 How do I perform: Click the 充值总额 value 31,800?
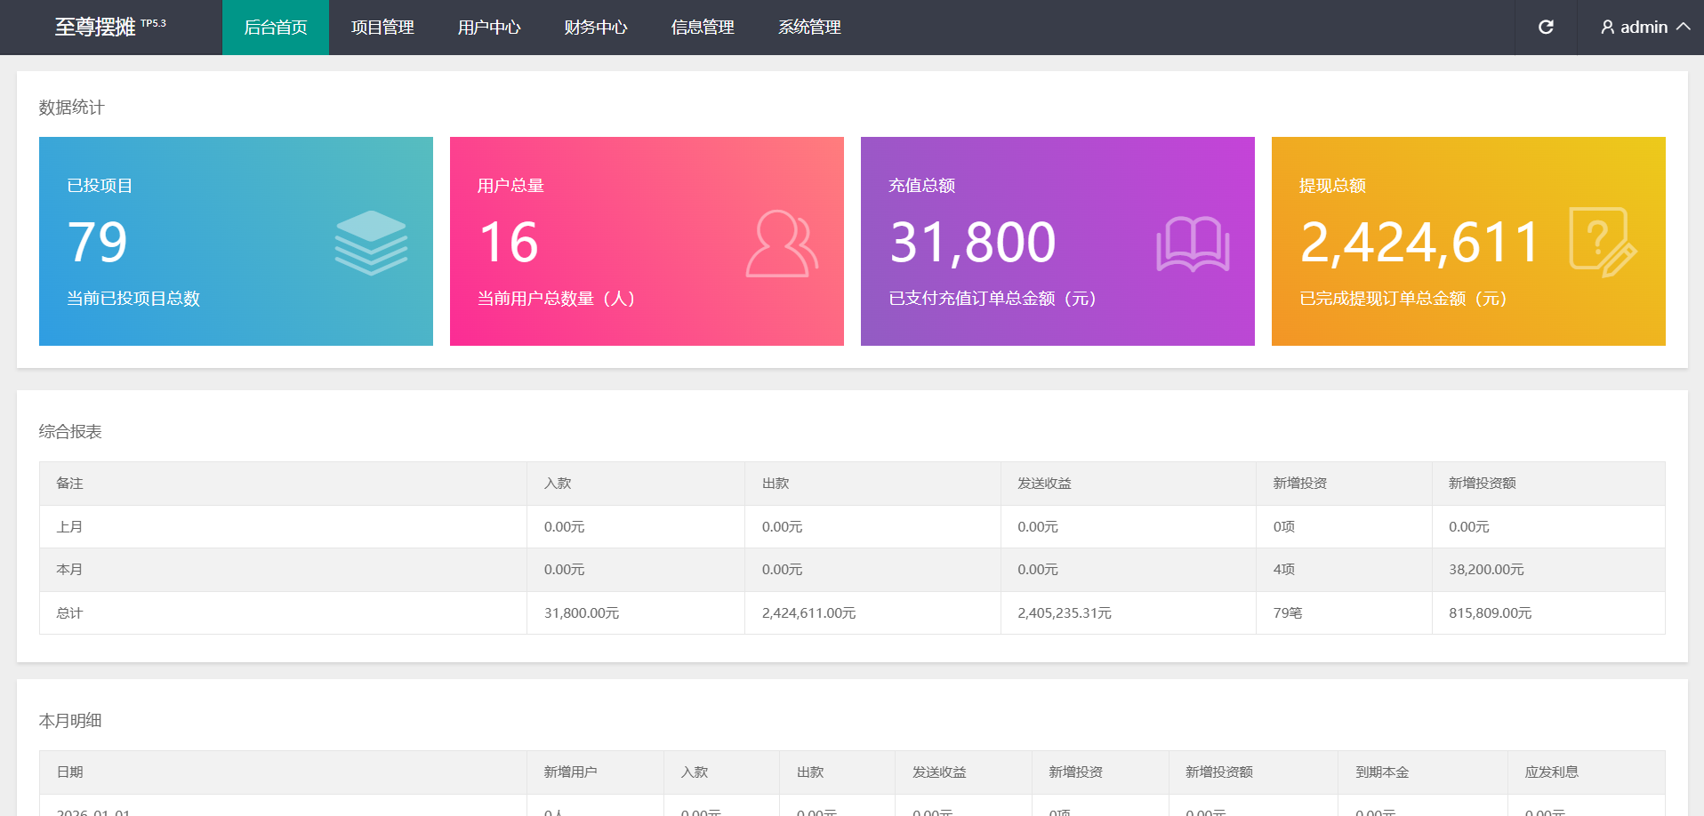click(973, 242)
